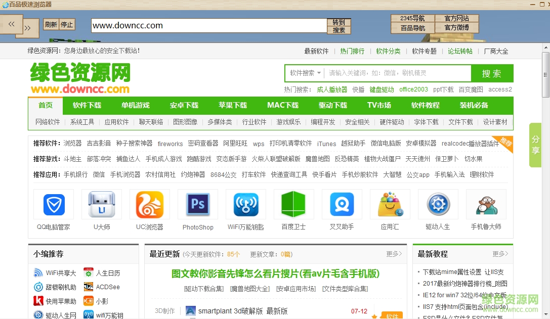Switch to the 首页 tab
The height and width of the screenshot is (319, 550).
click(45, 106)
